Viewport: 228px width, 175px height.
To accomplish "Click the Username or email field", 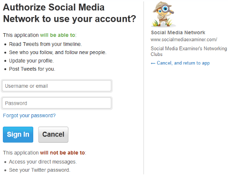I will (57, 86).
